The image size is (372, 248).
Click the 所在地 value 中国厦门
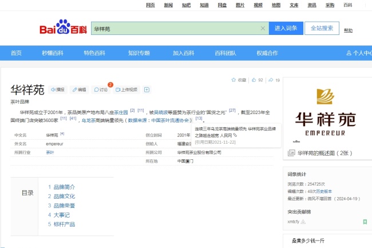point(185,161)
